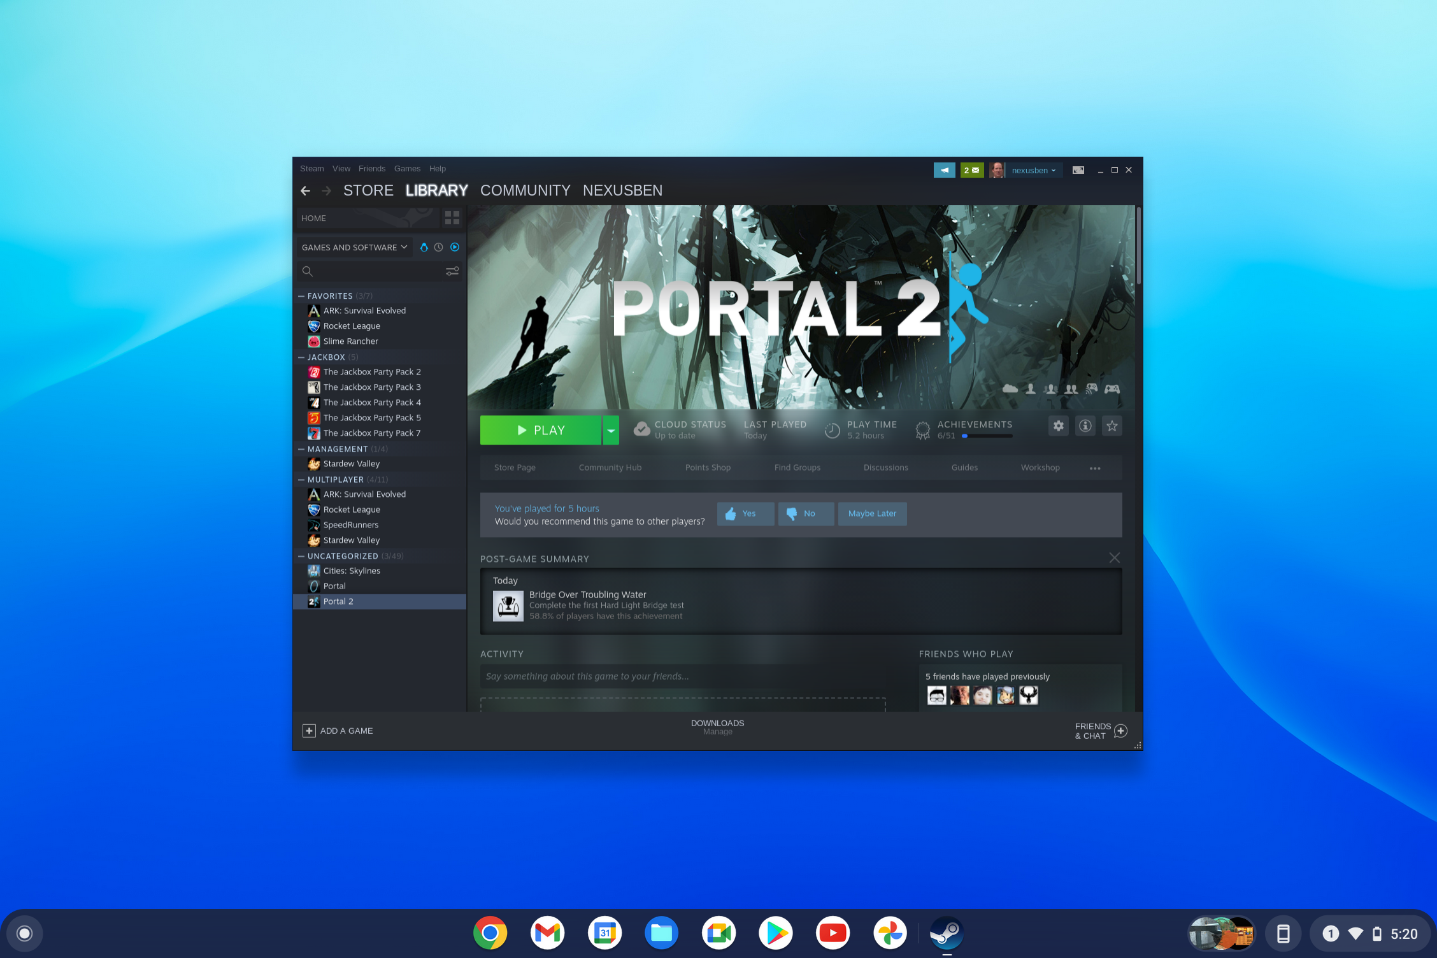Click the game info icon
The image size is (1437, 958).
click(1085, 425)
